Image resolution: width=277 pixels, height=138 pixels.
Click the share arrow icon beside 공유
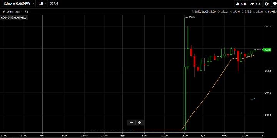[x=252, y=4]
